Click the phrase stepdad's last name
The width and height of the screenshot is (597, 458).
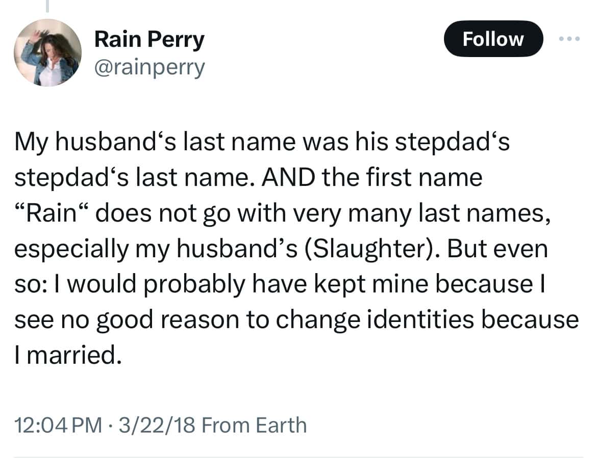(135, 177)
